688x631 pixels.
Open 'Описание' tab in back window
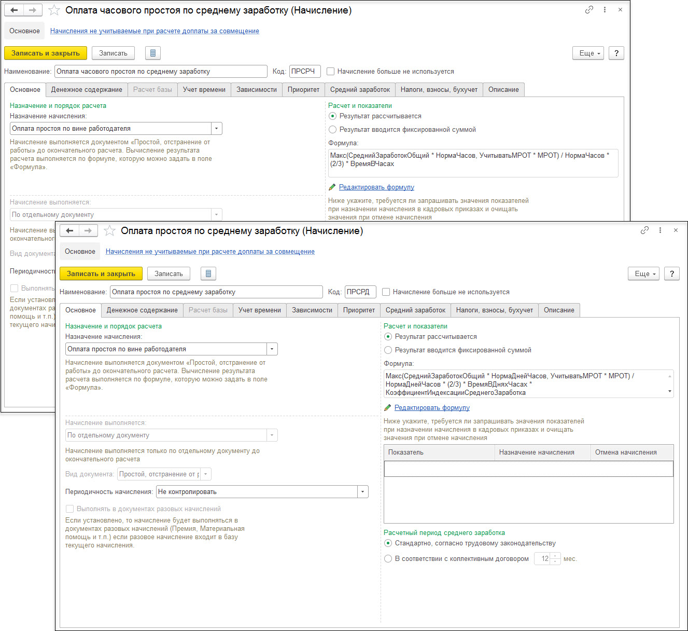[503, 90]
